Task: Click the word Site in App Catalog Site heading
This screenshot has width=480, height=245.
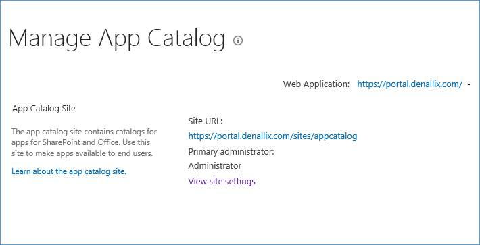Action: [x=68, y=109]
